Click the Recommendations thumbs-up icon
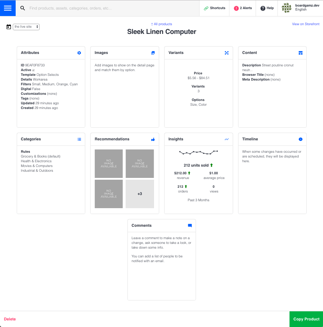Viewport: 323px width, 327px height. click(x=153, y=139)
